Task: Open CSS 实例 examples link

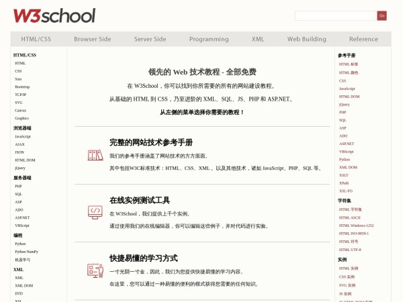Action: click(349, 276)
